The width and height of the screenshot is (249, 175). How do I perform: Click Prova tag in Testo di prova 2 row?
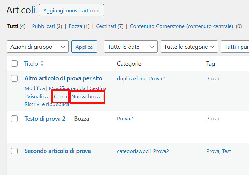(x=213, y=119)
